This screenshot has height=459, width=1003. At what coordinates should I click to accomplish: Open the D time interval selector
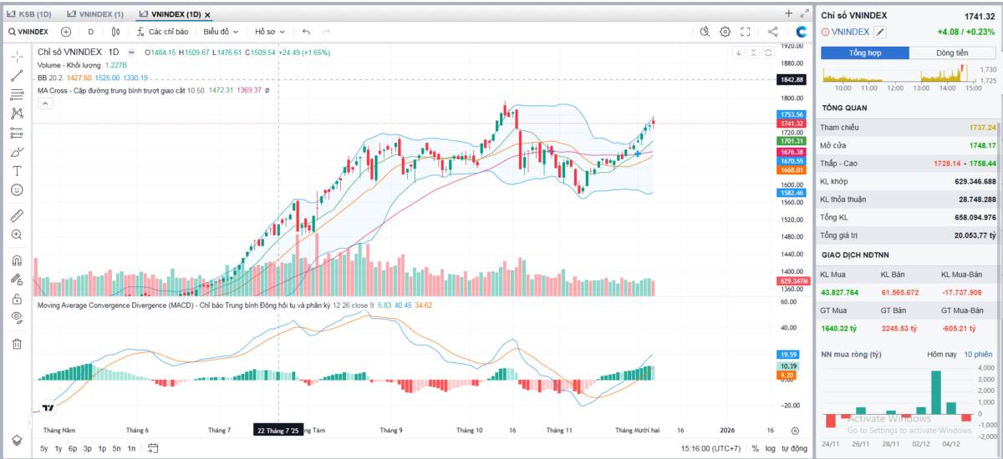[x=90, y=32]
